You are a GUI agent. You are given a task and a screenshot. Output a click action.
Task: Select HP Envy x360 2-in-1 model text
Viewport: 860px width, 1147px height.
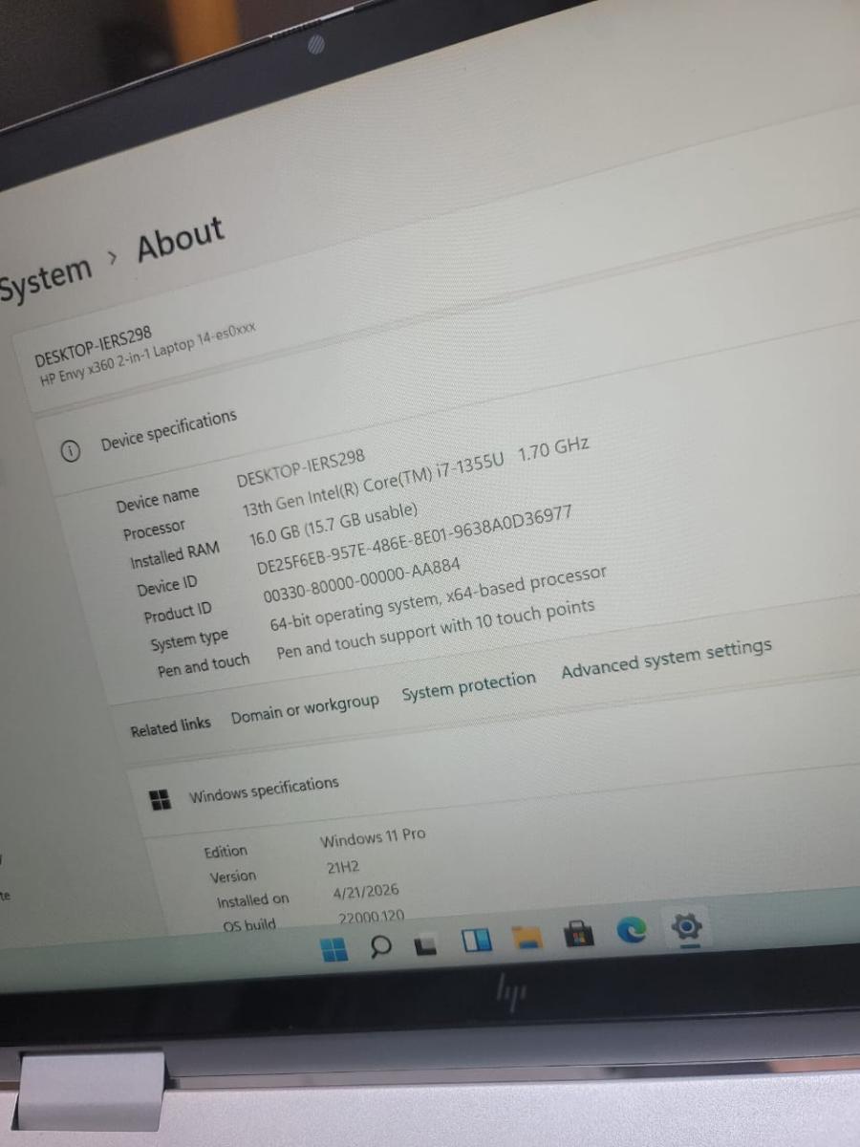coord(148,354)
